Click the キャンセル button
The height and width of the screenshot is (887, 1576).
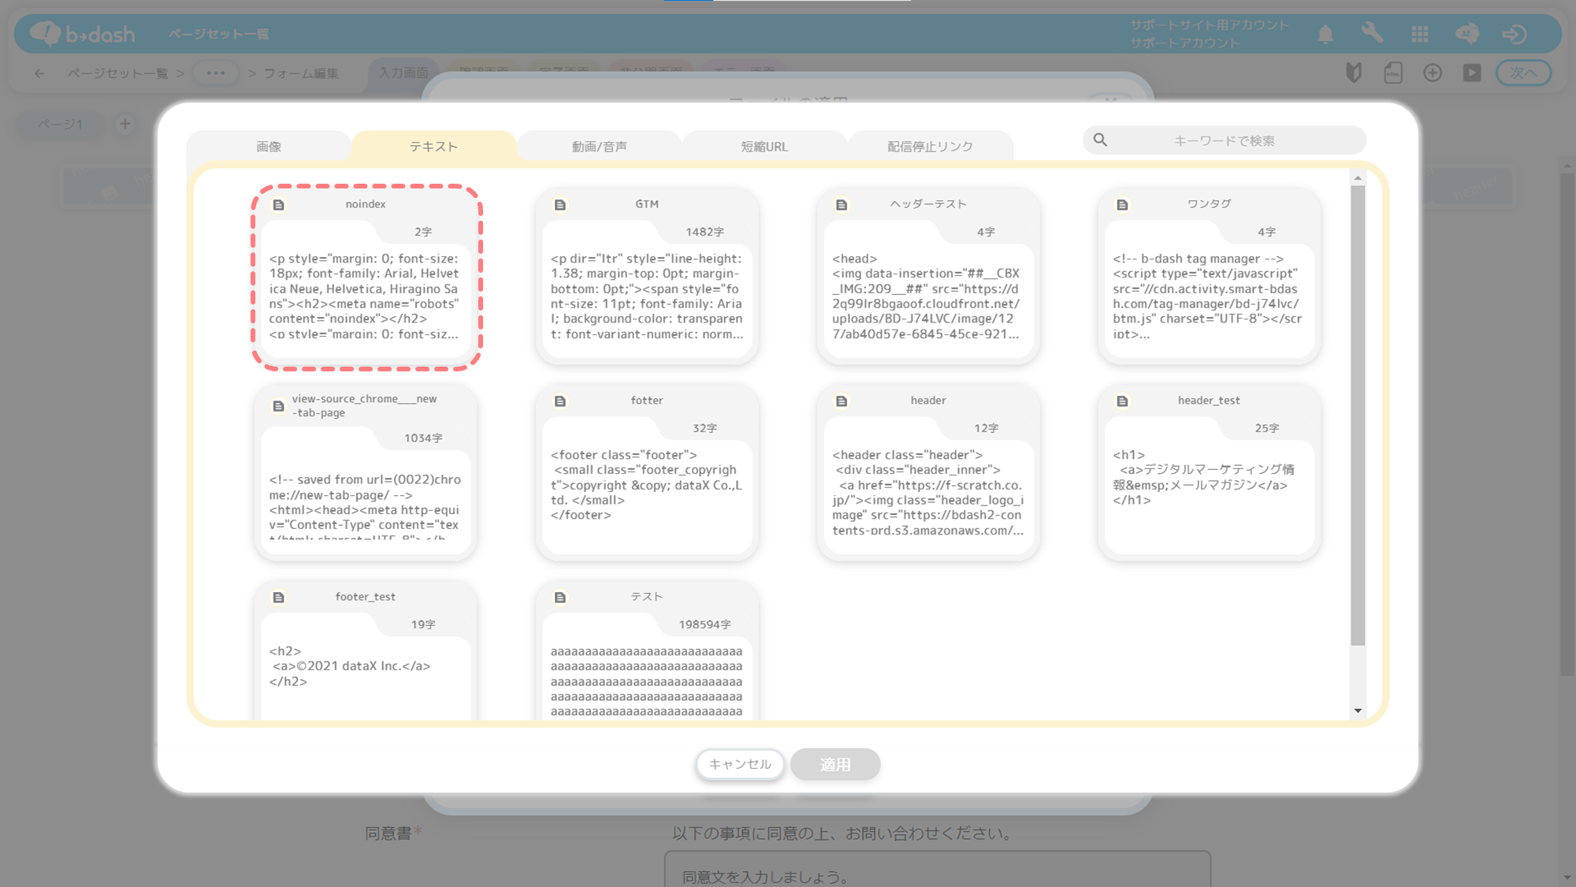pyautogui.click(x=740, y=764)
